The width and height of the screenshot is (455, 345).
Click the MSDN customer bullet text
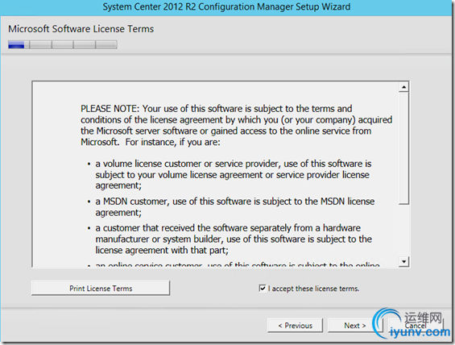(x=235, y=207)
